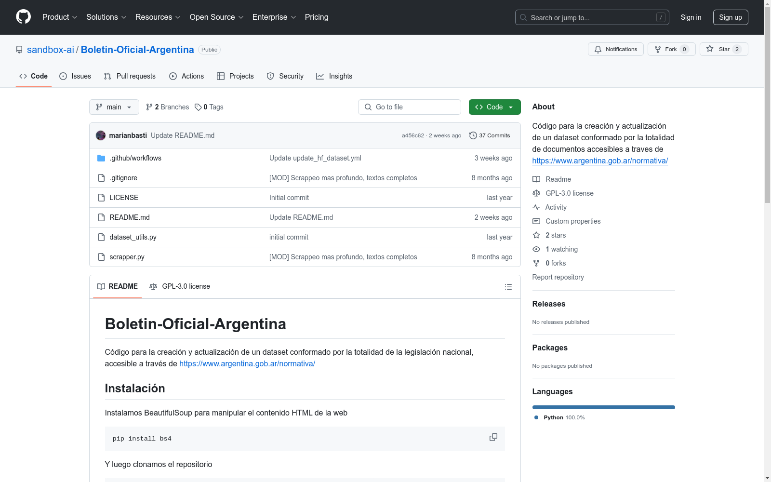Click the Sign up button
This screenshot has width=771, height=482.
point(731,17)
